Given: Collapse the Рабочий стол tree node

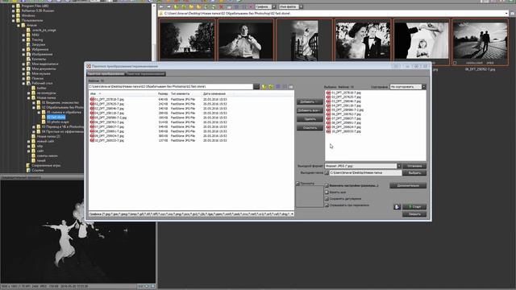Looking at the screenshot, I should pyautogui.click(x=23, y=83).
